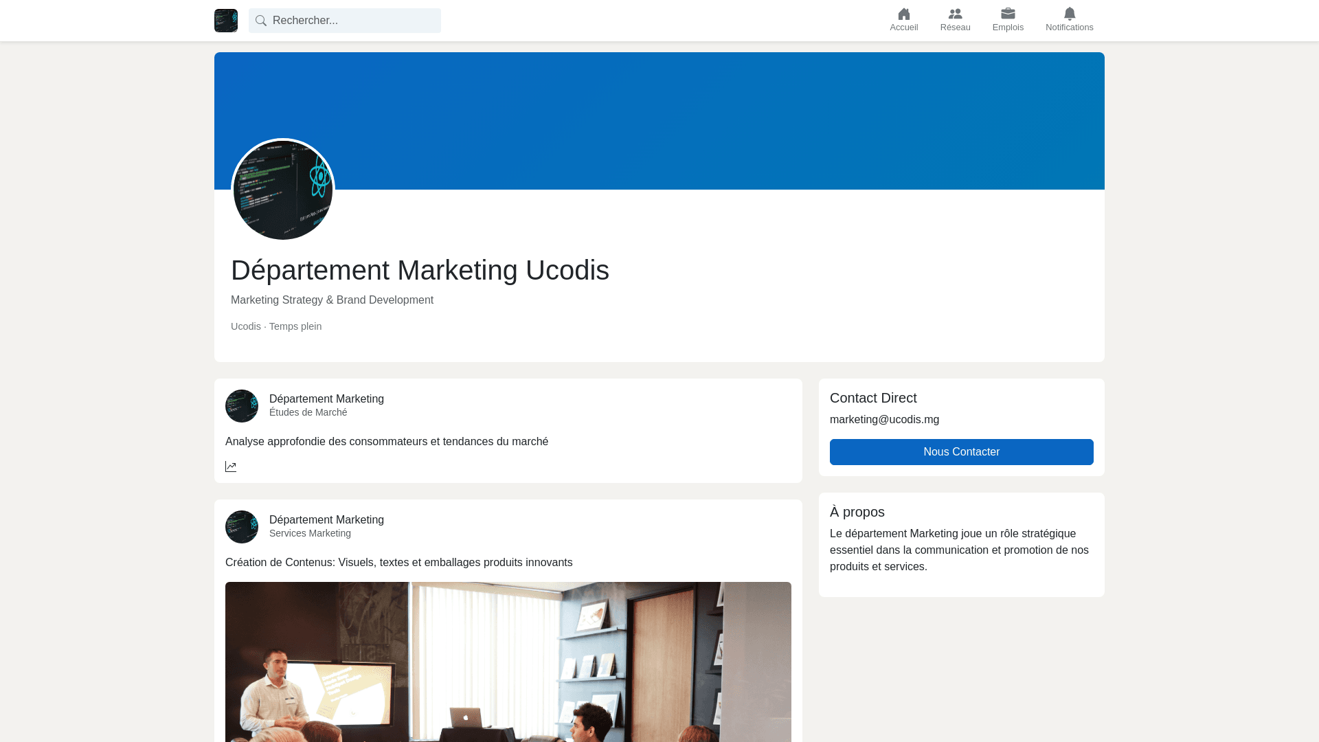Click the Accueil home icon

pyautogui.click(x=903, y=14)
